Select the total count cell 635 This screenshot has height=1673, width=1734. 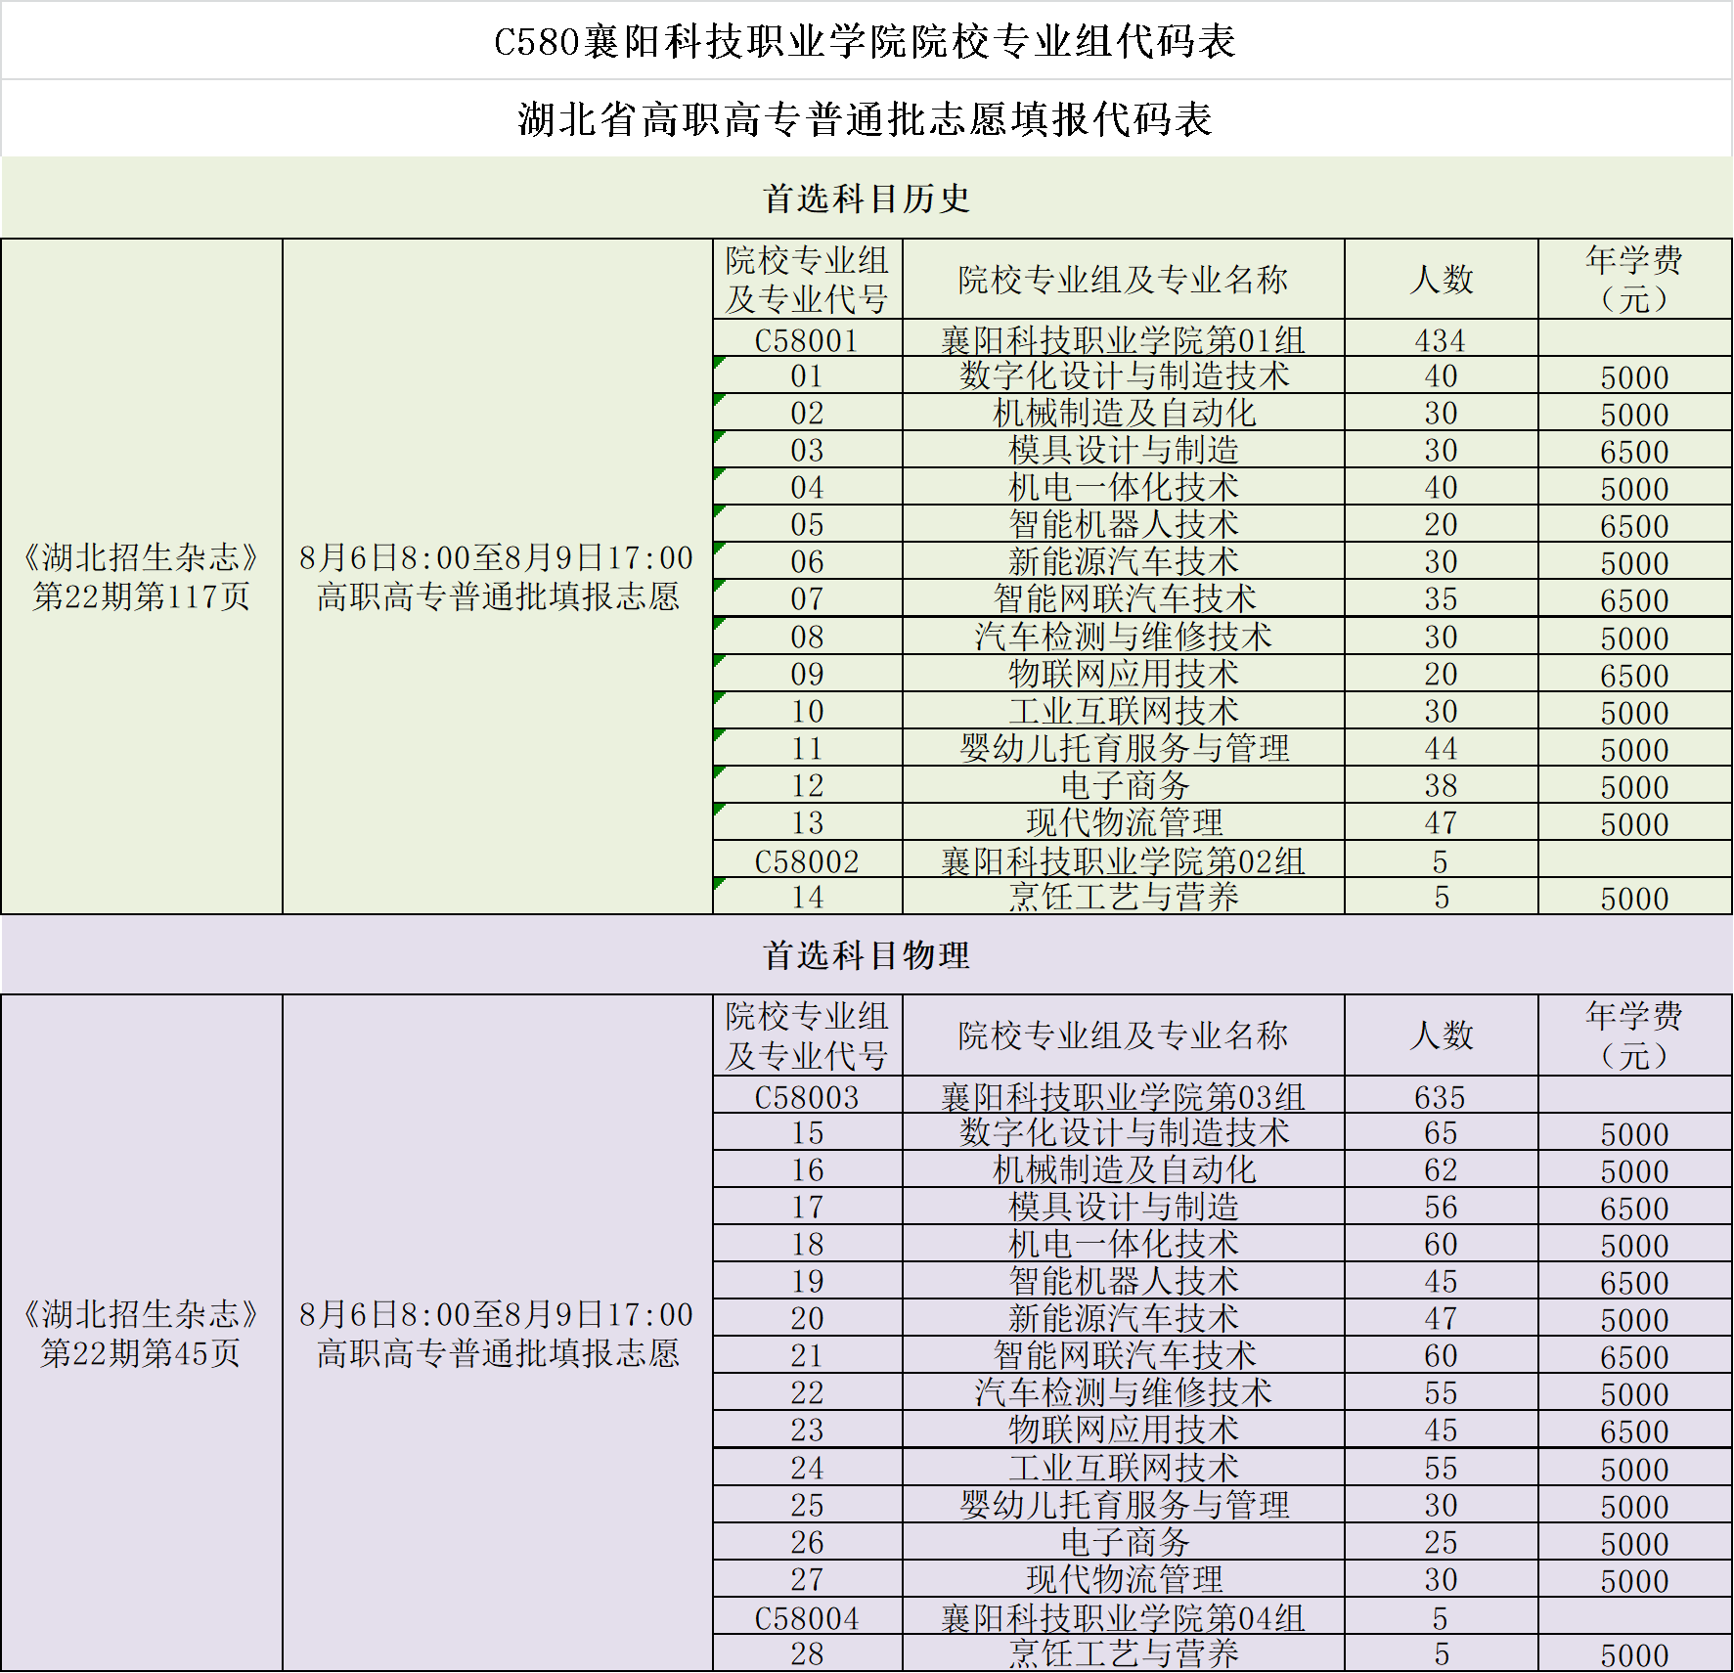pos(1441,1097)
